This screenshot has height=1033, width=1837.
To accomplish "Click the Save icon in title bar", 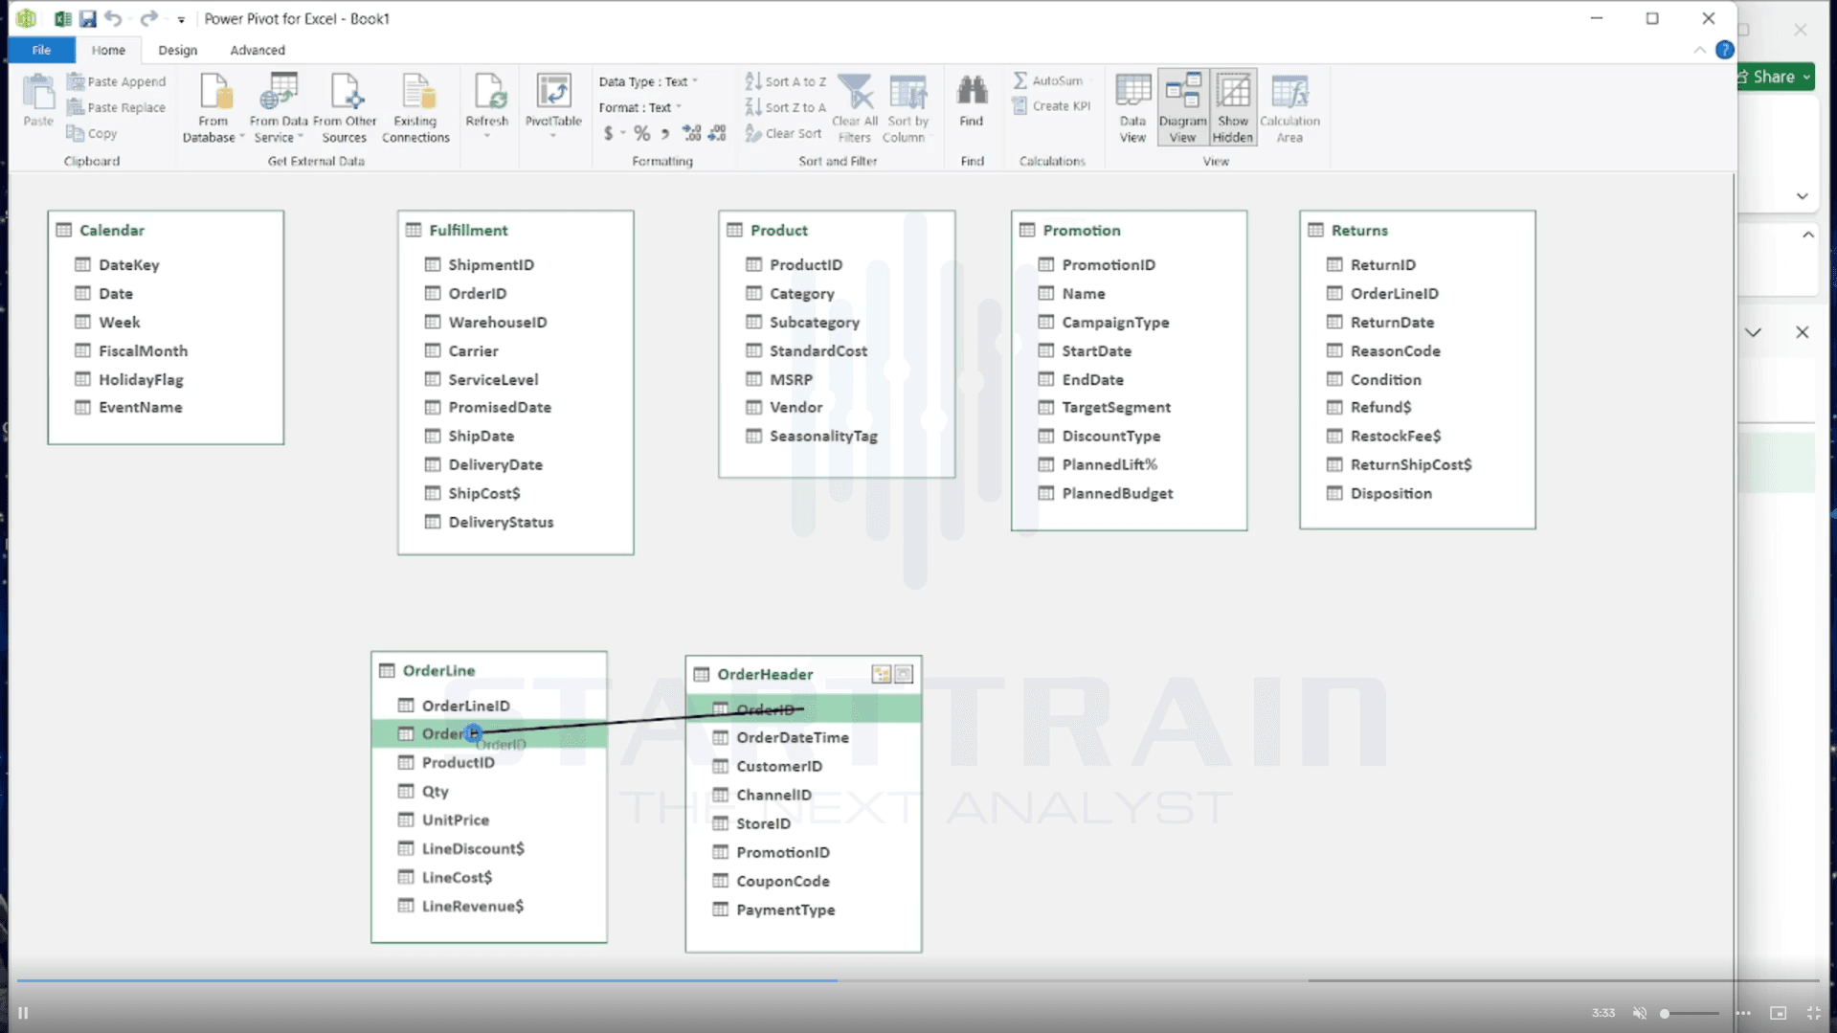I will [x=87, y=18].
